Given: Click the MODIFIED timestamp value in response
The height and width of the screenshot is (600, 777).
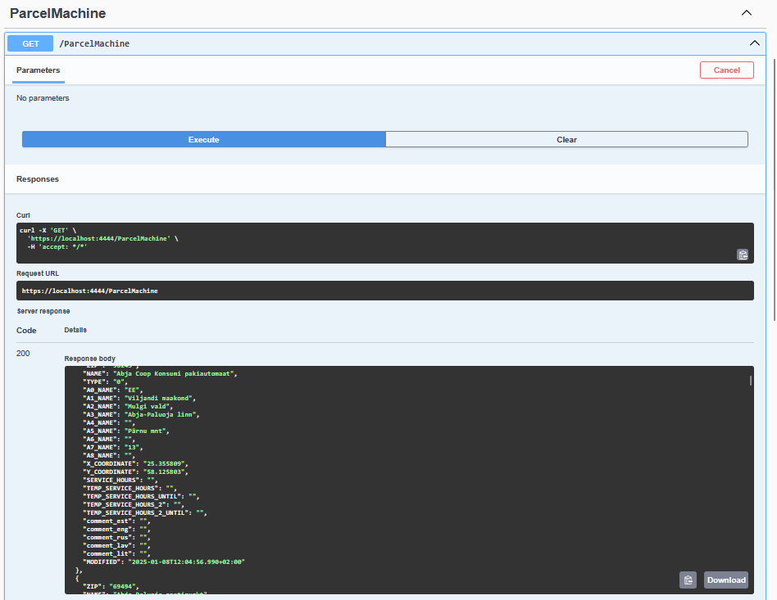Looking at the screenshot, I should pos(185,562).
